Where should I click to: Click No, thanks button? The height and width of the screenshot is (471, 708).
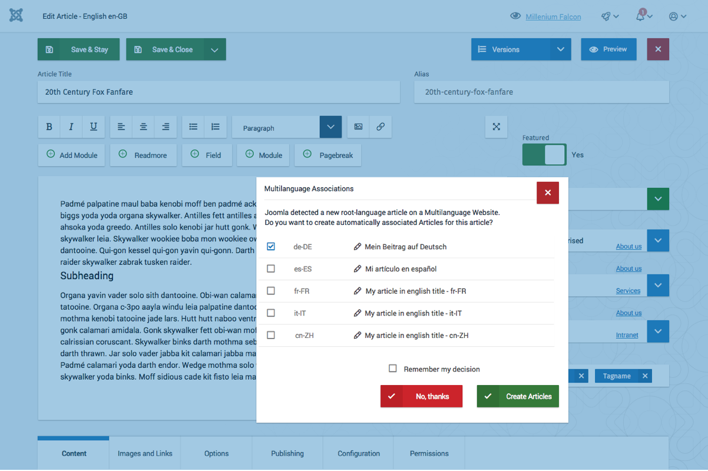coord(421,396)
